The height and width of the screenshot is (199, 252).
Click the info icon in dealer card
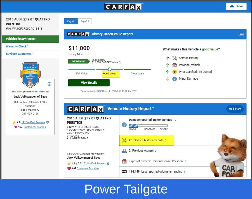49,84
